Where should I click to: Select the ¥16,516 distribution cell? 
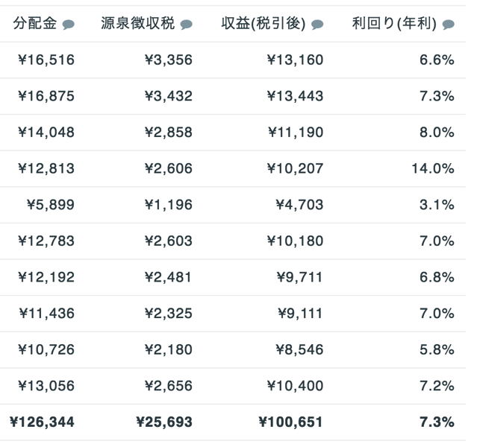pos(46,60)
